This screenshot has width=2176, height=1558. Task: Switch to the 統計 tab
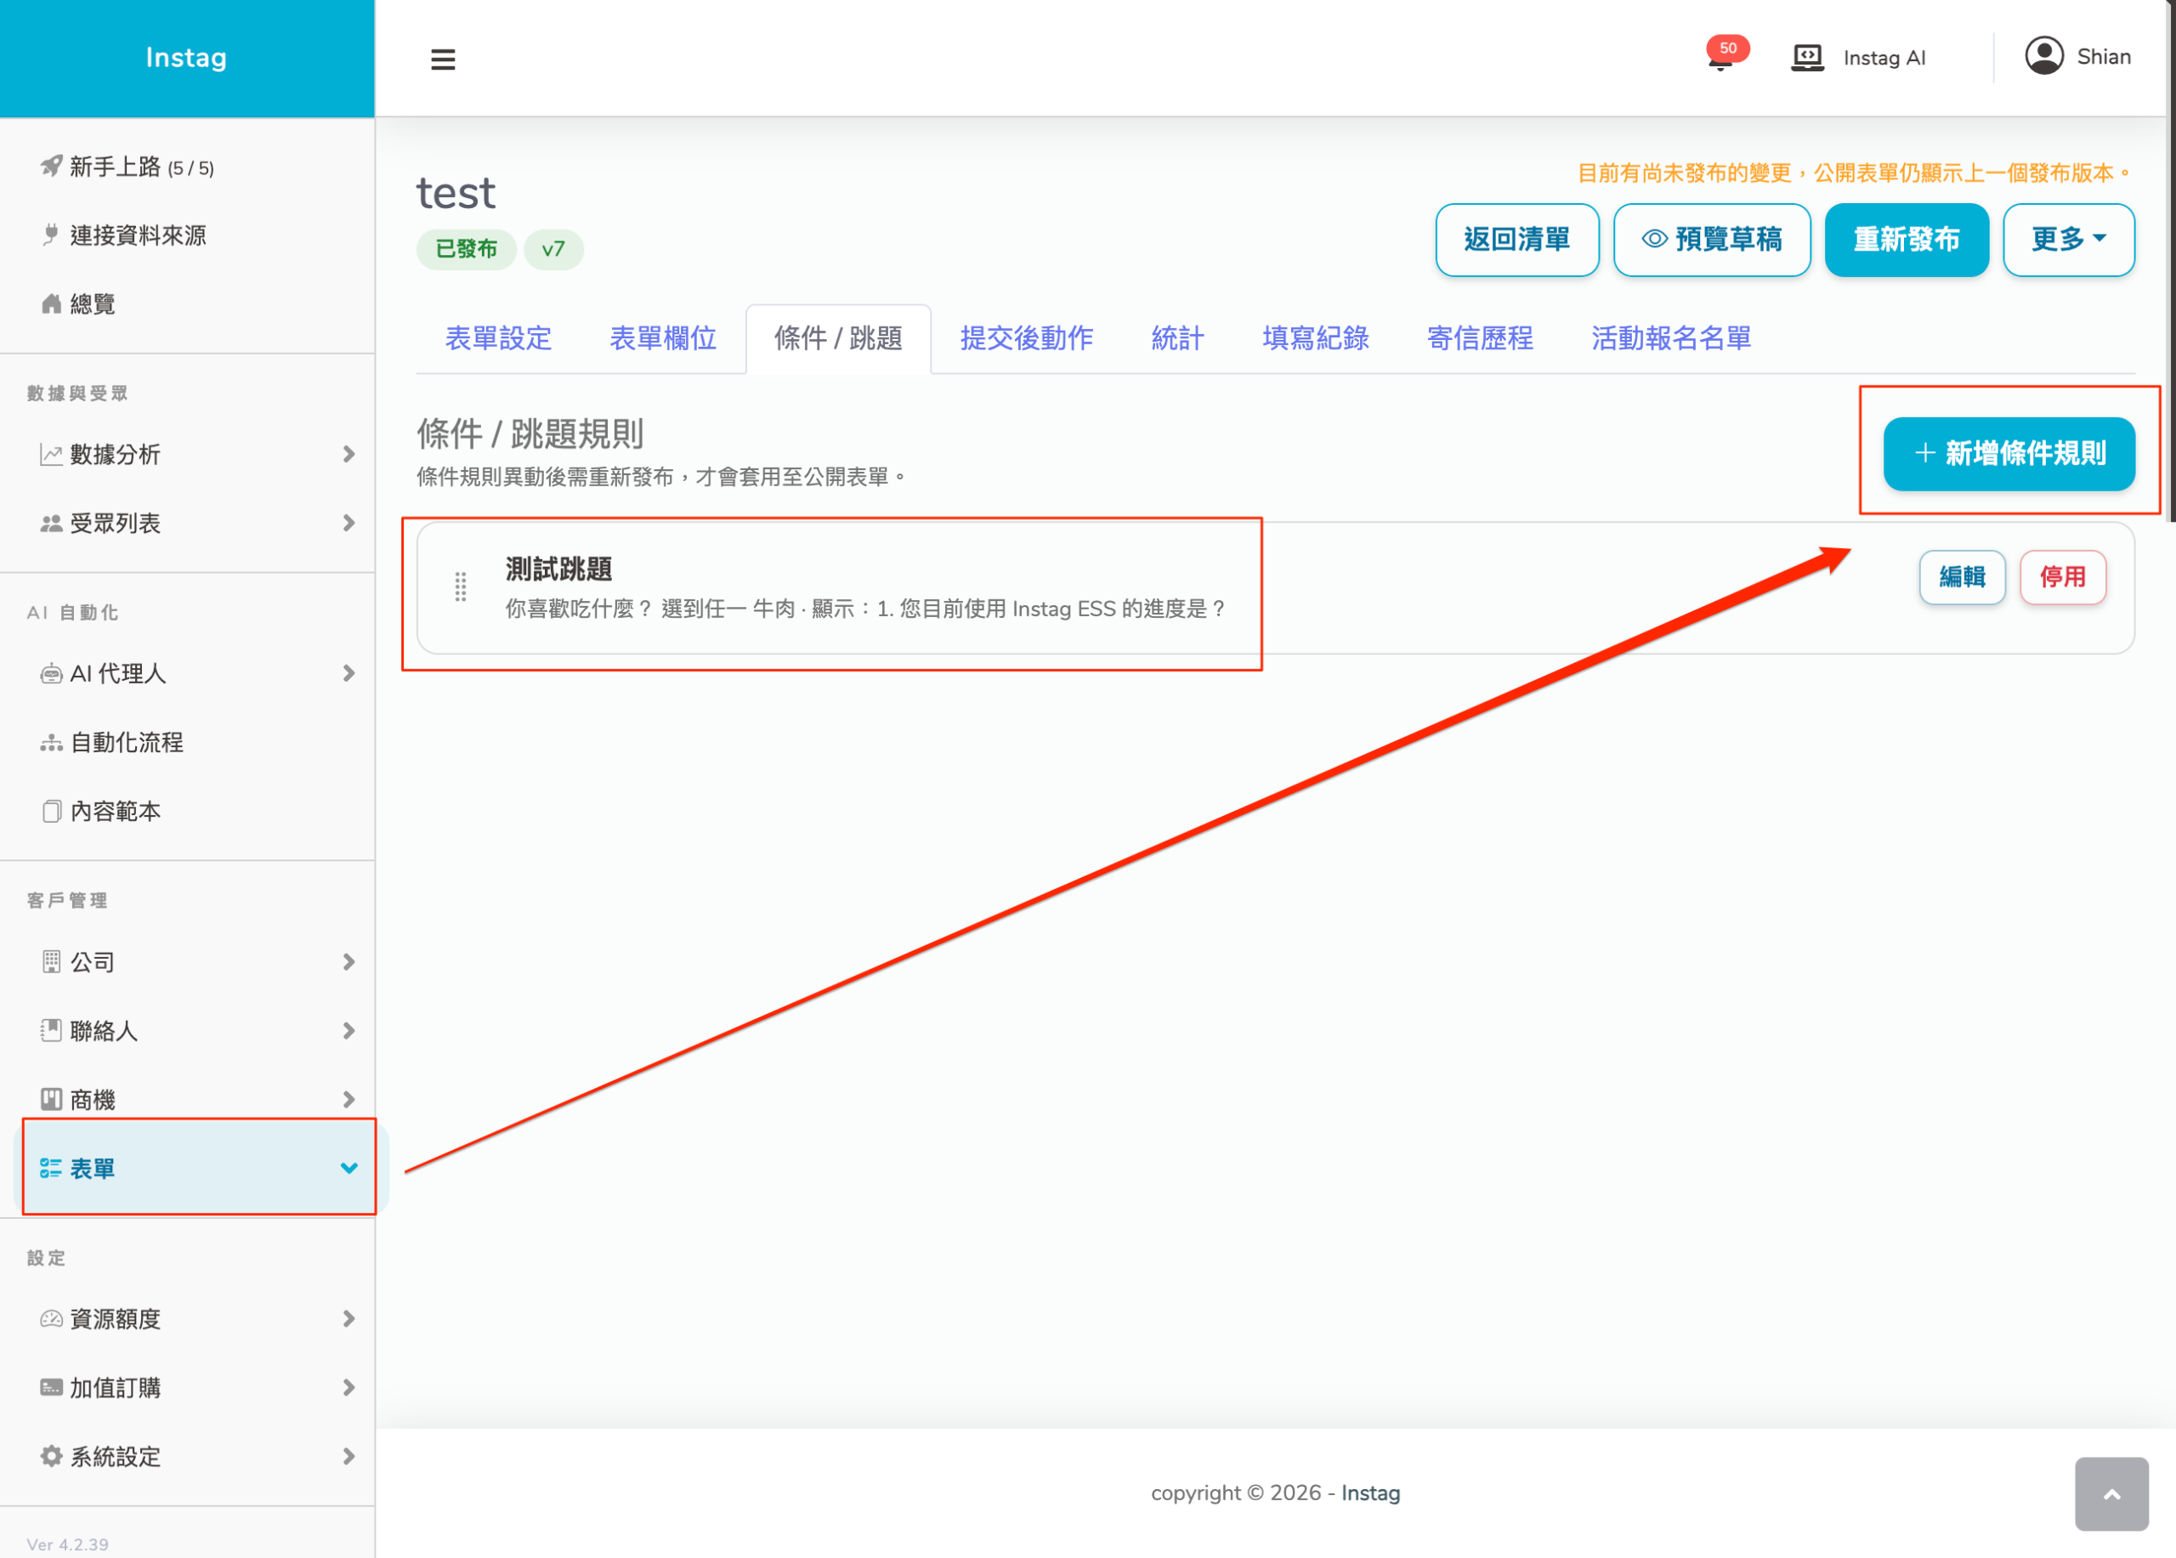1177,338
